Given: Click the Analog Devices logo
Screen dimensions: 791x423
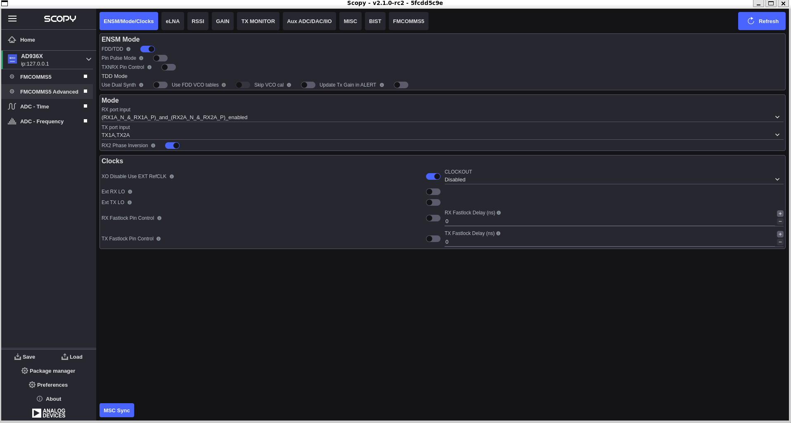Looking at the screenshot, I should point(49,413).
